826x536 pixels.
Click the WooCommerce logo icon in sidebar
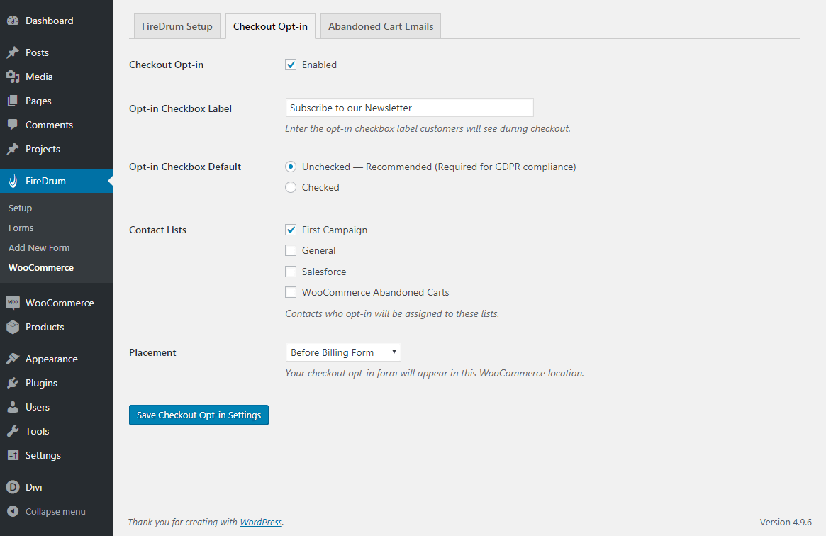[x=12, y=303]
